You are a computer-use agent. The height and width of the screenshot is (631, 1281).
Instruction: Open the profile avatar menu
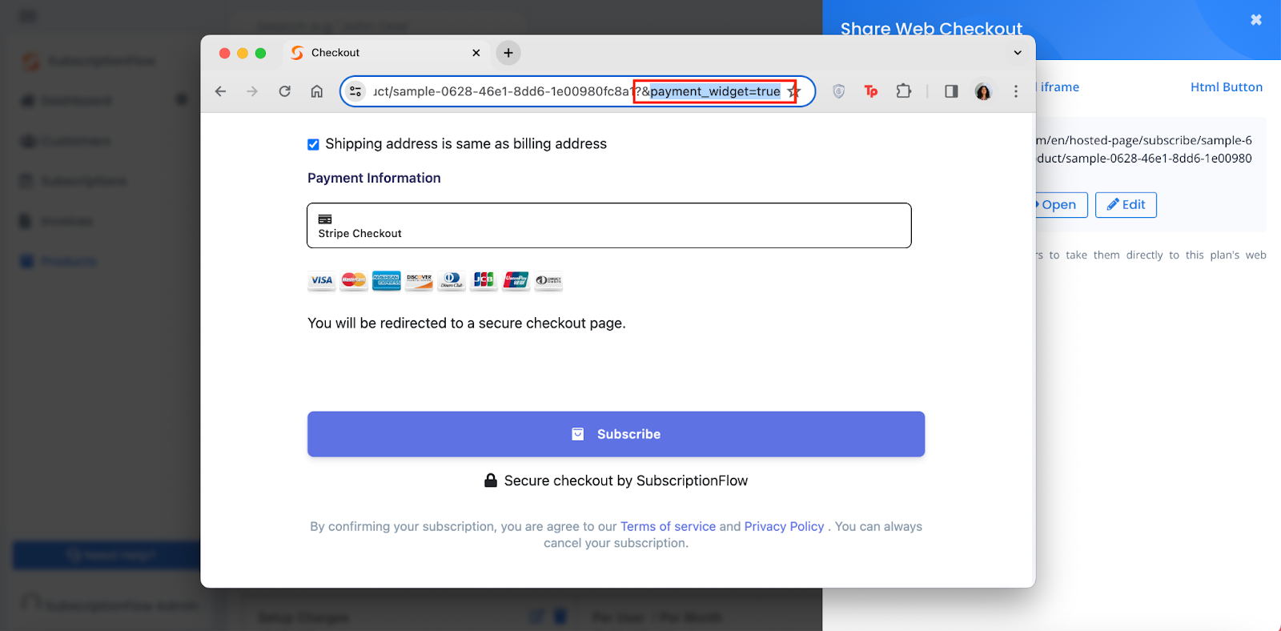click(x=983, y=91)
